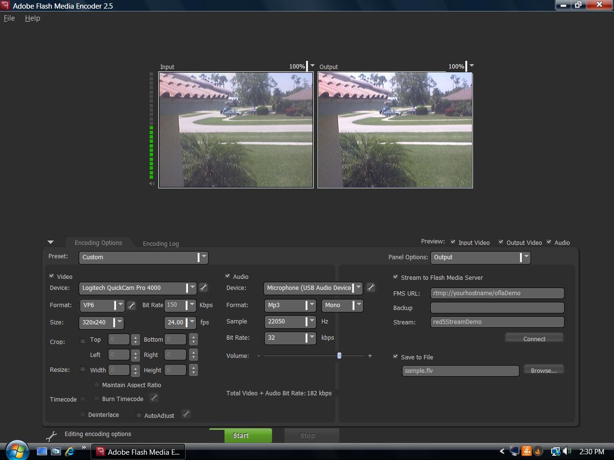Click the Browse... button
Image resolution: width=614 pixels, height=460 pixels.
tap(543, 370)
